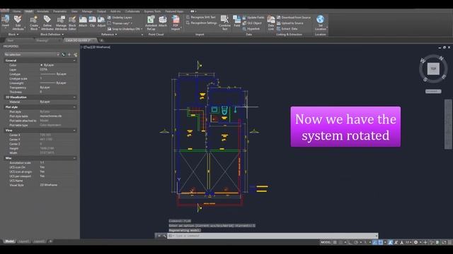This screenshot has height=254, width=453.
Task: Click the MODEL space button in status bar
Action: coord(326,243)
